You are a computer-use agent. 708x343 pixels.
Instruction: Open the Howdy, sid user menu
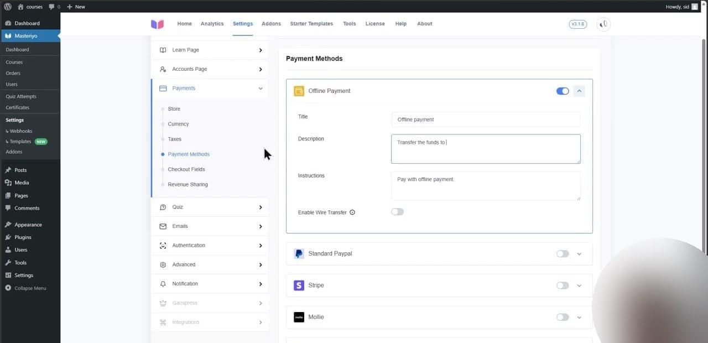pyautogui.click(x=682, y=7)
